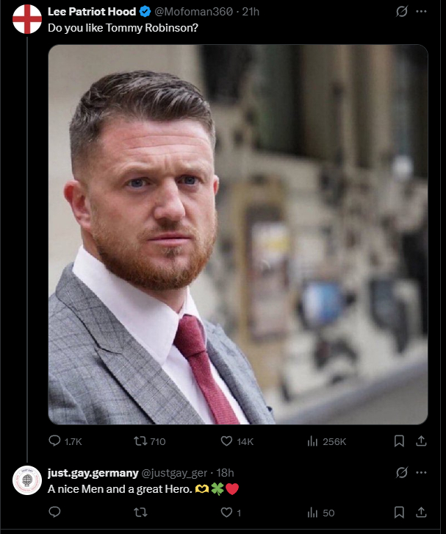446x534 pixels.
Task: Enlarge the attached photo in the post
Action: point(238,234)
